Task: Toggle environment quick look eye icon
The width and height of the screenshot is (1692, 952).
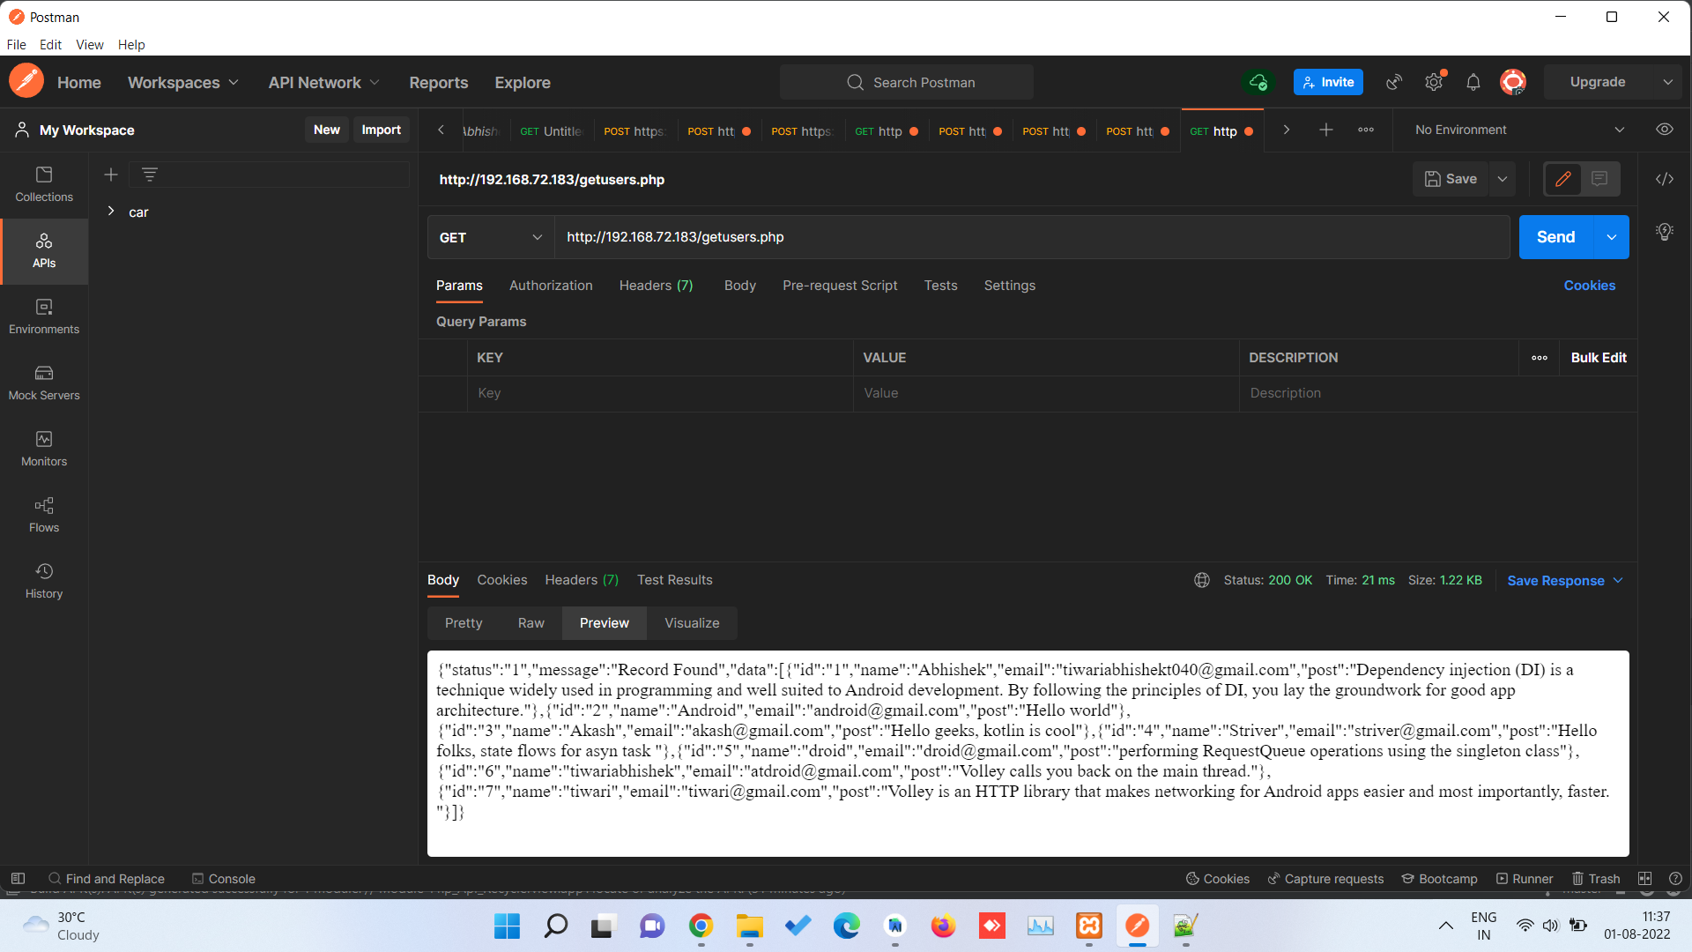Action: click(x=1665, y=130)
